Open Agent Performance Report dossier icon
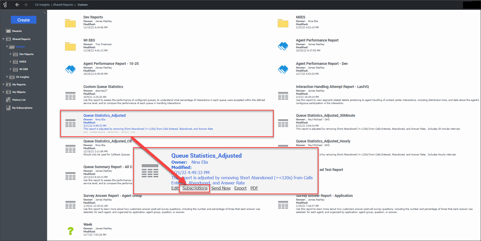This screenshot has height=241, width=481. coord(283,46)
